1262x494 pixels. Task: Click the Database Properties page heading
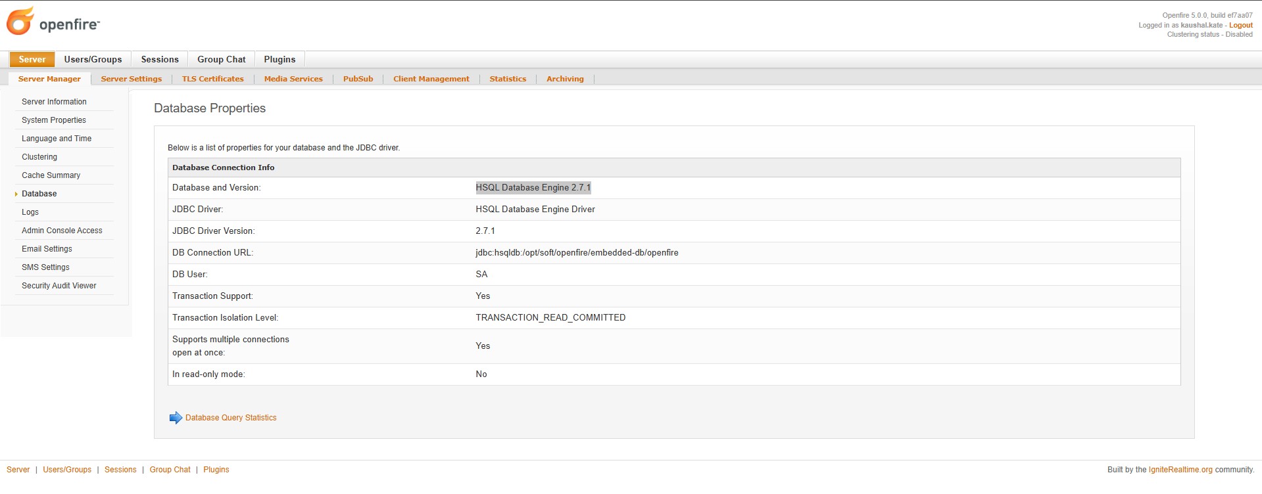210,108
